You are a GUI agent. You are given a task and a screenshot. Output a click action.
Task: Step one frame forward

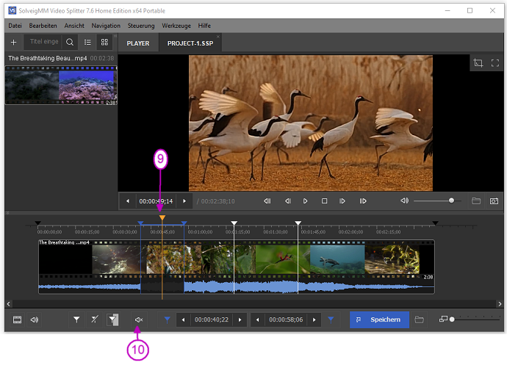click(342, 201)
